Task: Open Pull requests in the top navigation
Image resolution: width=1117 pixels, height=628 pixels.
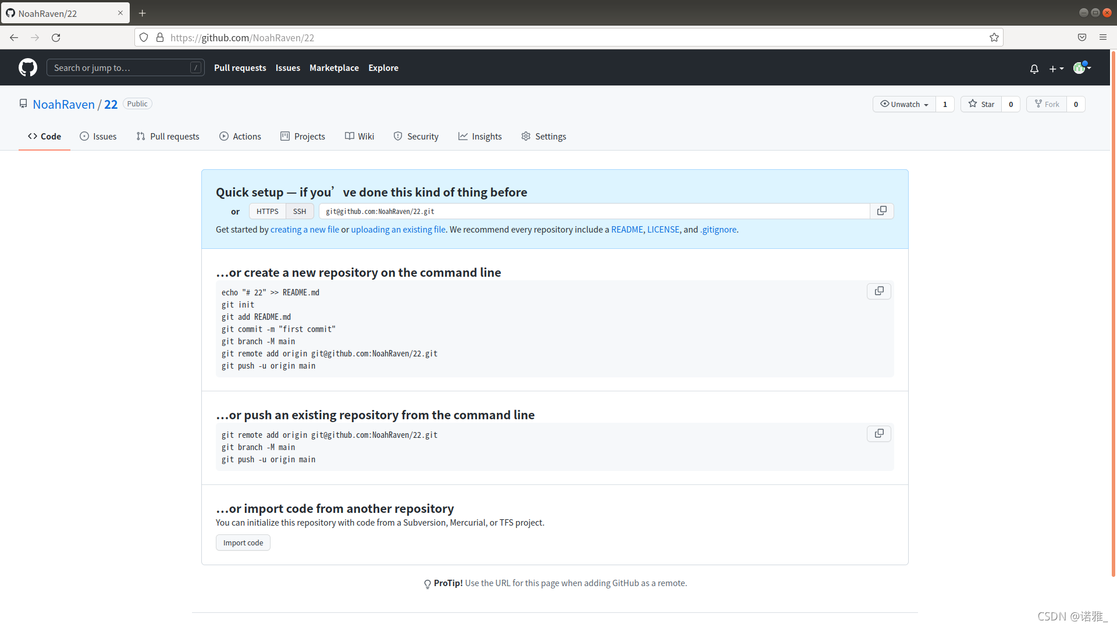Action: point(240,68)
